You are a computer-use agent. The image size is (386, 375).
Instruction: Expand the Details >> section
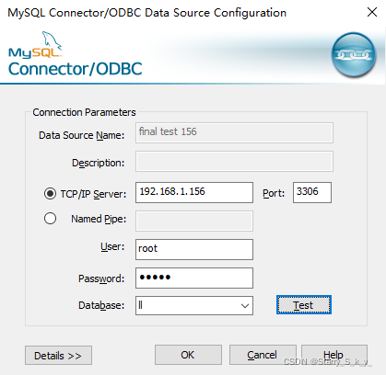[58, 356]
